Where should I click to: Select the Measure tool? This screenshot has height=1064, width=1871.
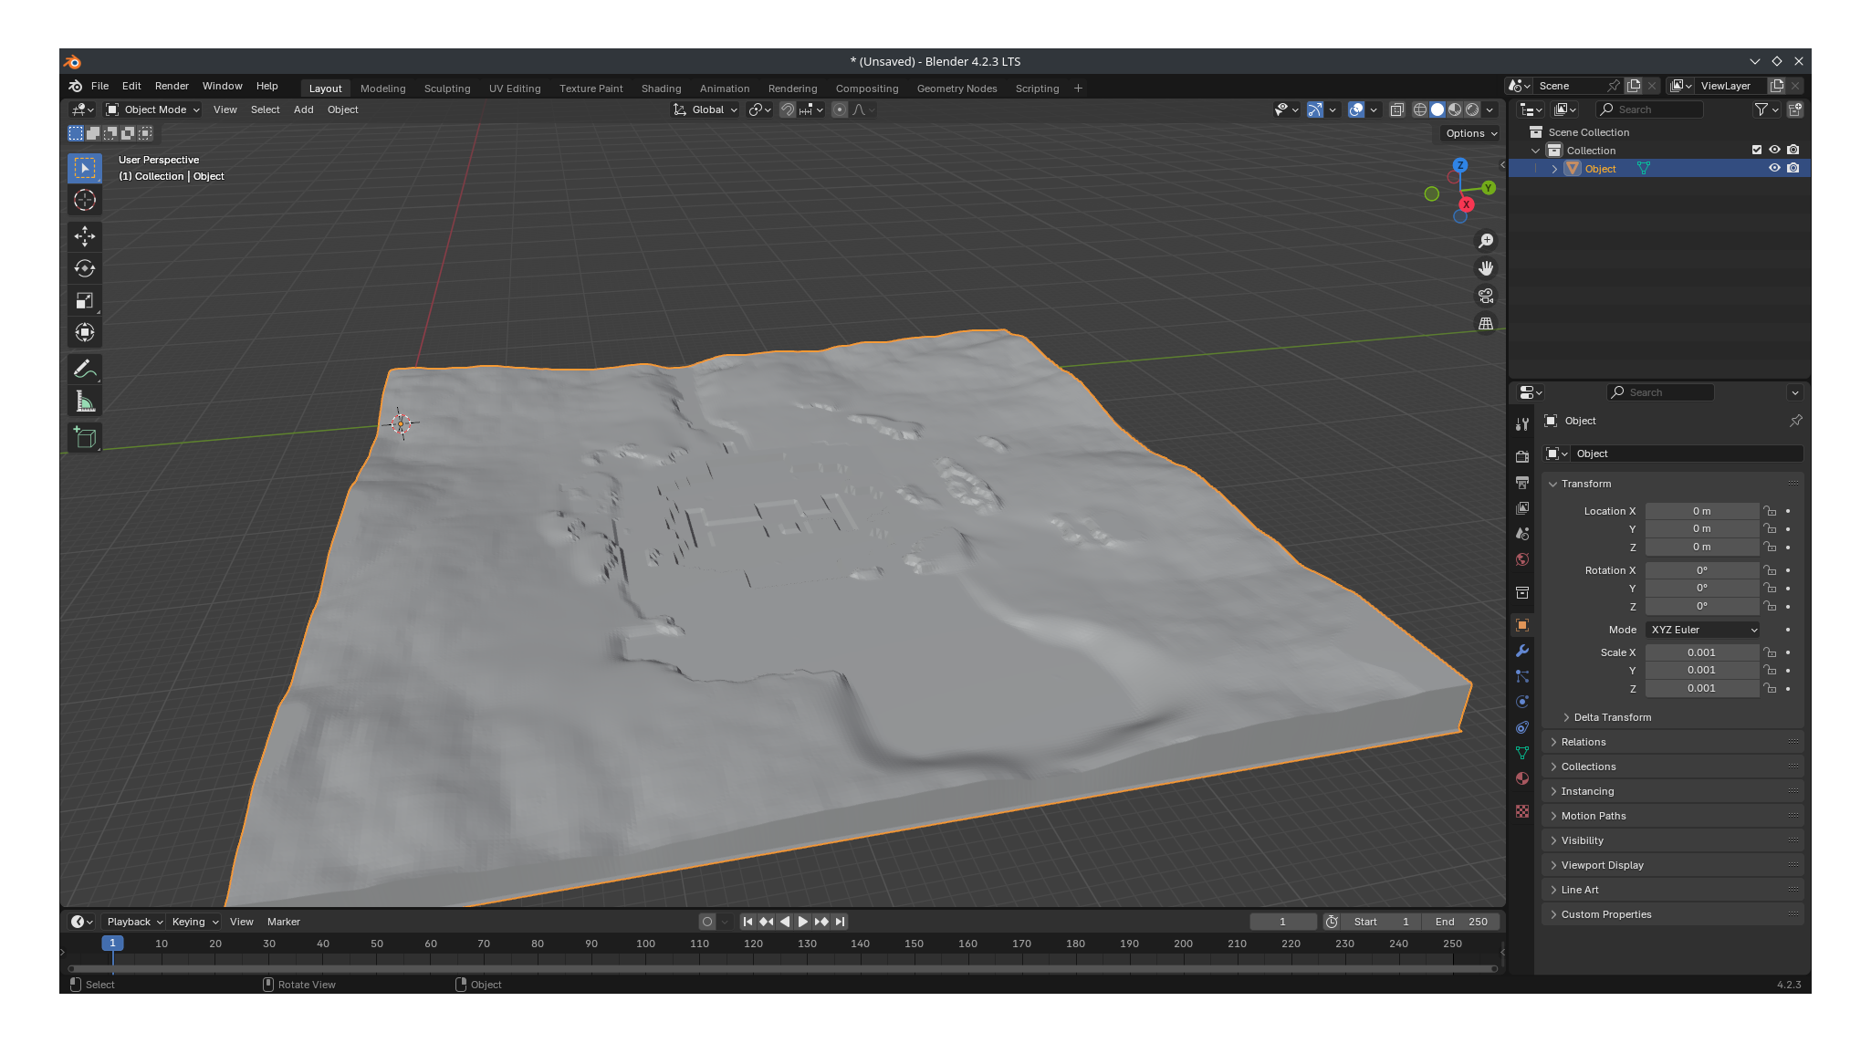tap(85, 402)
